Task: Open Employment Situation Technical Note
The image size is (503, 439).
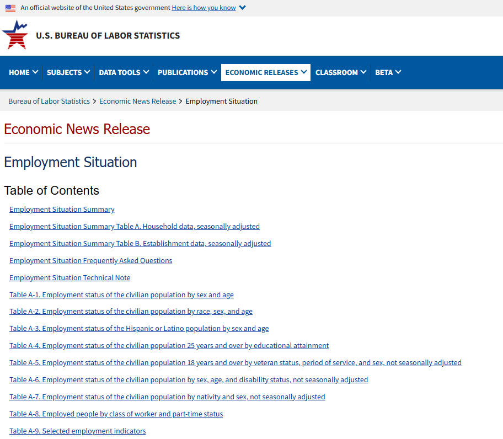Action: click(x=70, y=278)
